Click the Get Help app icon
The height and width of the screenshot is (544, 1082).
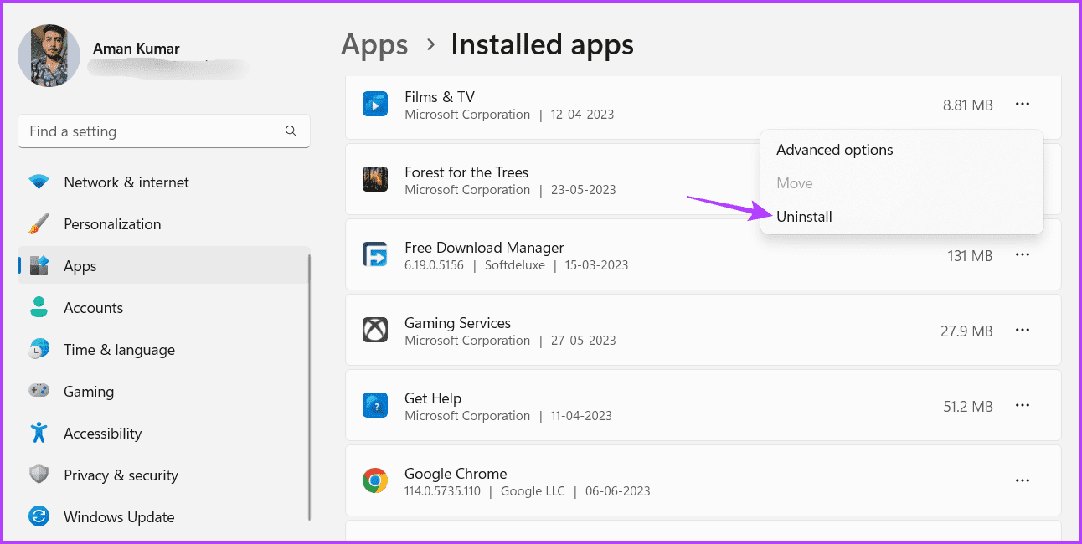[x=374, y=405]
